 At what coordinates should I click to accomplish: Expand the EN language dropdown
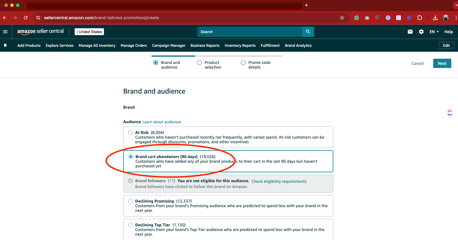(434, 32)
